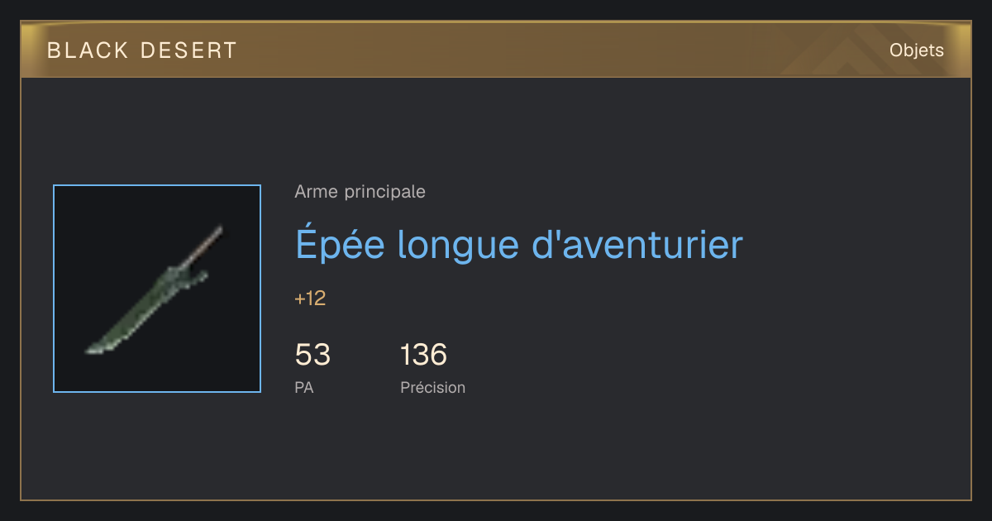Viewport: 992px width, 521px height.
Task: Click the 136 accuracy value
Action: pos(423,355)
